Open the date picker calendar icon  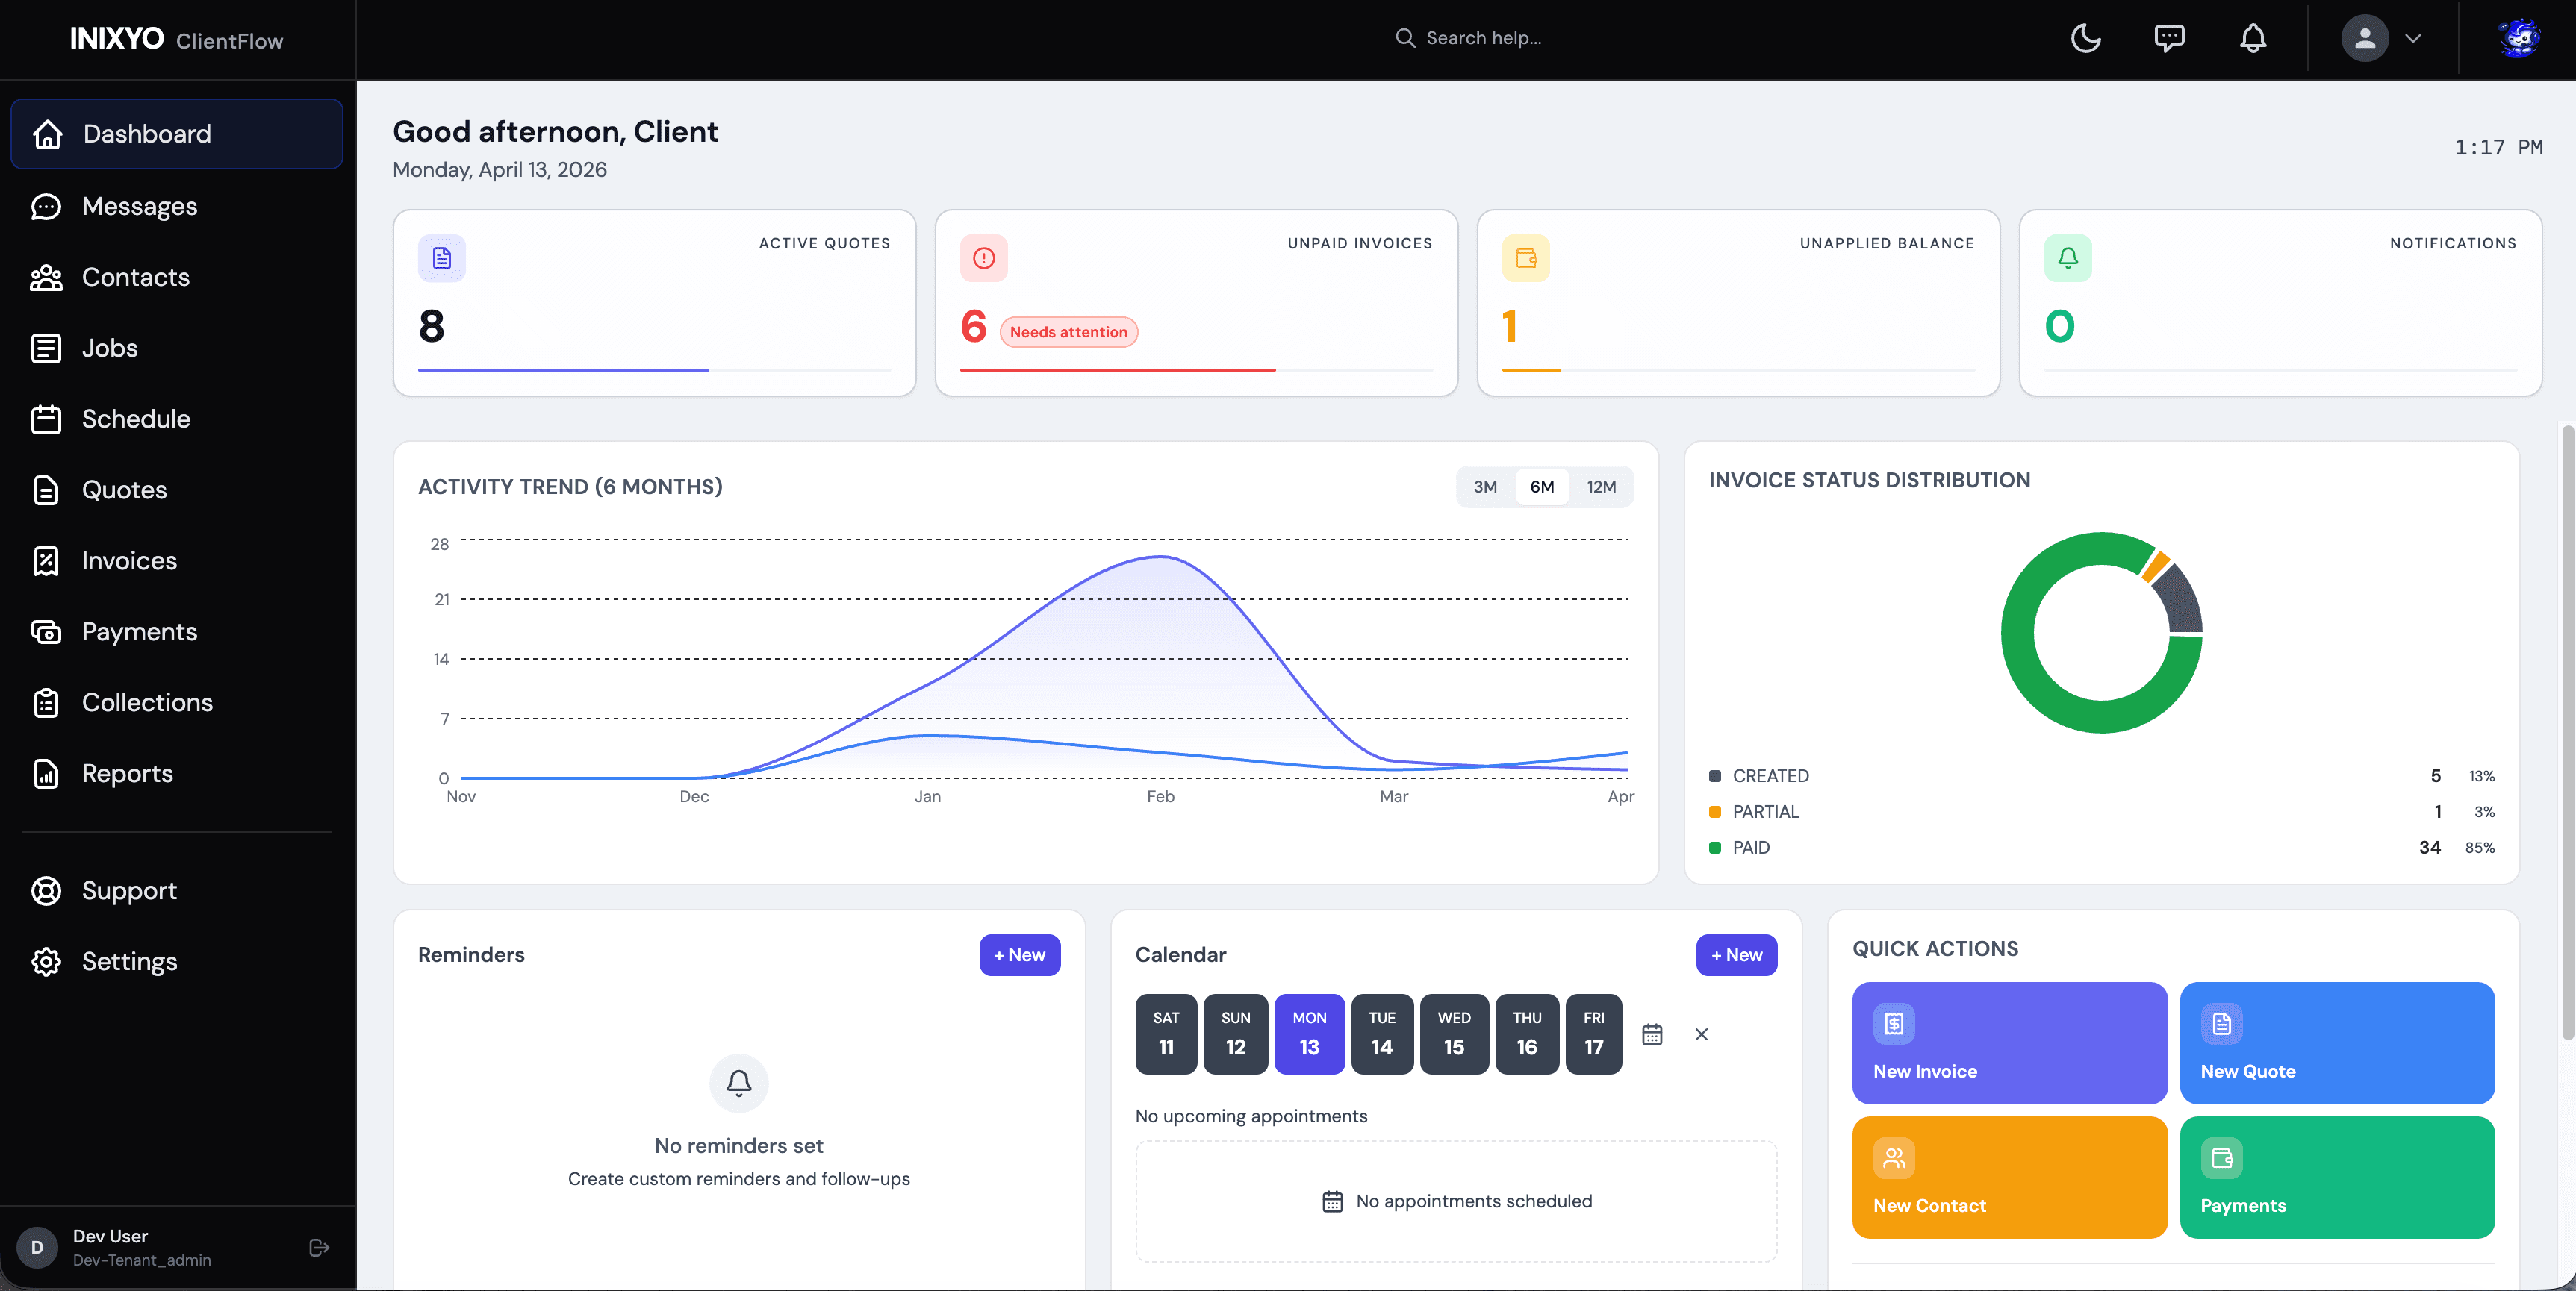coord(1652,1034)
